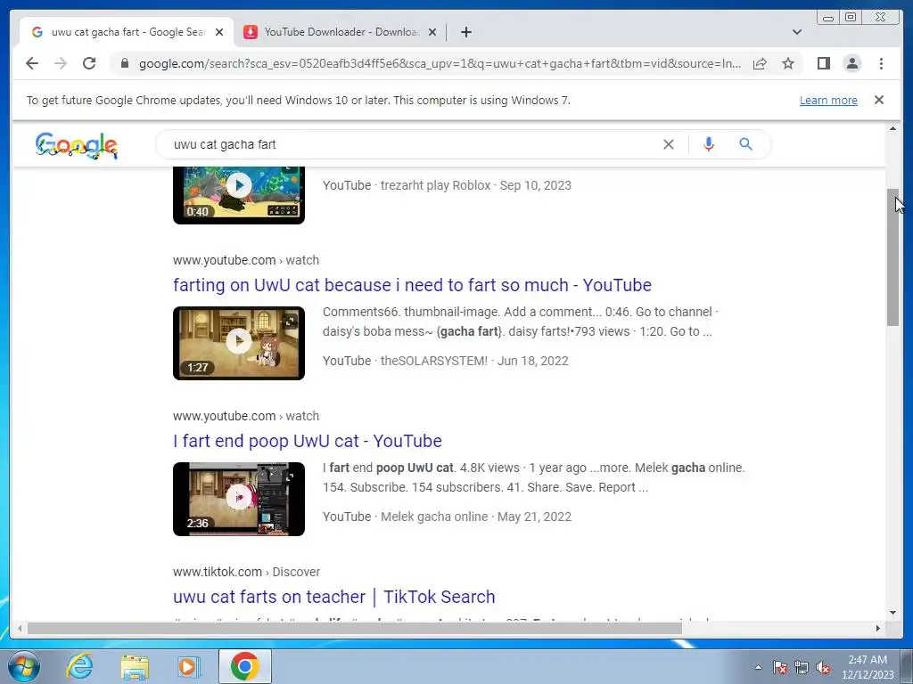Viewport: 913px width, 684px height.
Task: Open the Chrome profile avatar
Action: pos(852,63)
